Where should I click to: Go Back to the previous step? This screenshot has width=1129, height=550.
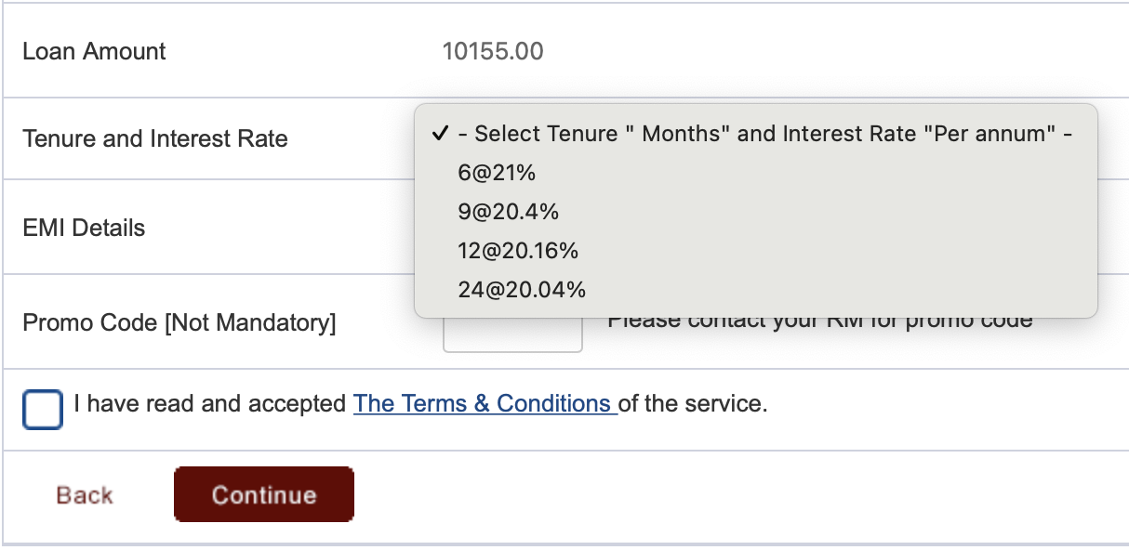pos(83,494)
